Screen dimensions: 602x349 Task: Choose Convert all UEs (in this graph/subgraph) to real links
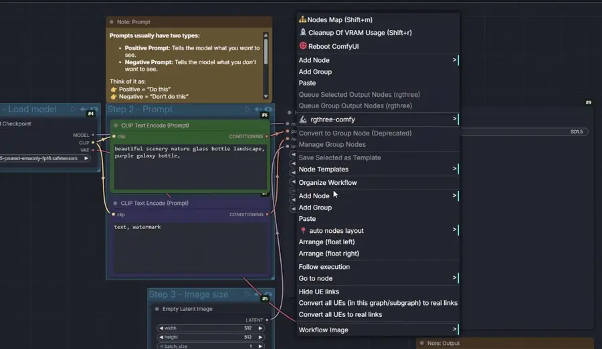pyautogui.click(x=378, y=303)
